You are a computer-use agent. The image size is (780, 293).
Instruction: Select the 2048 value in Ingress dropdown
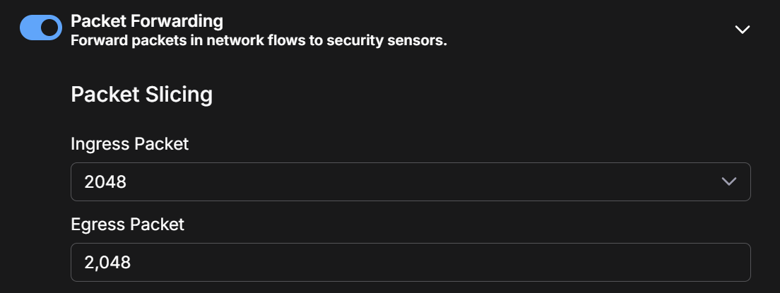(105, 182)
